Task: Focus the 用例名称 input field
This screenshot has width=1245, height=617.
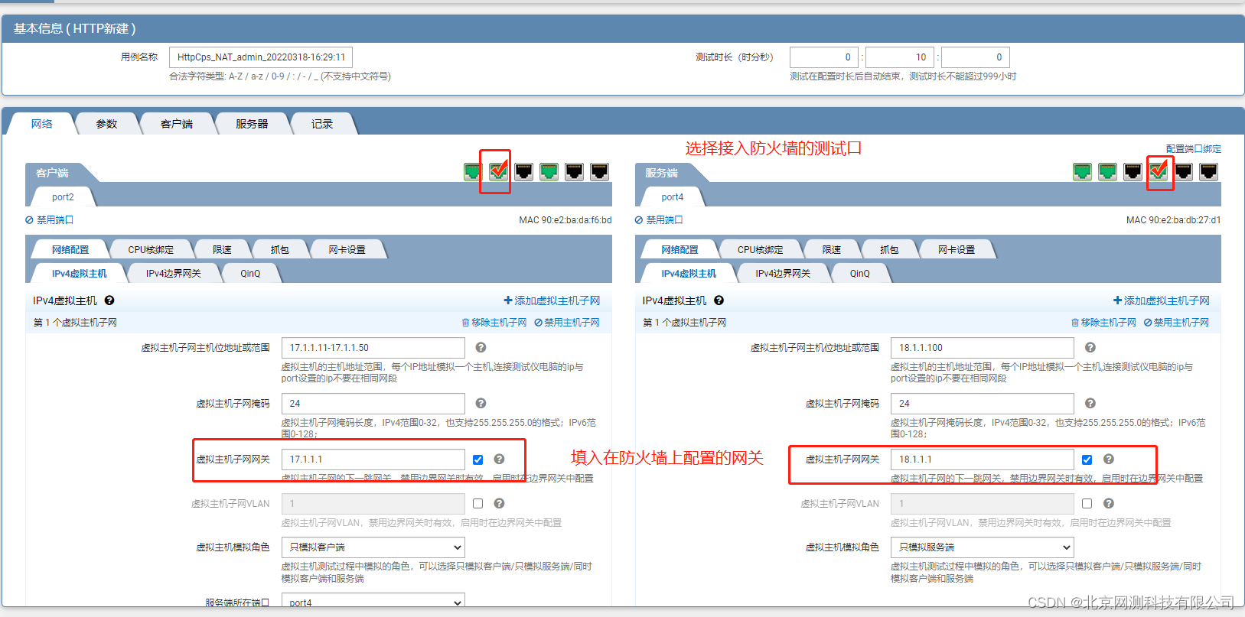Action: click(x=261, y=57)
